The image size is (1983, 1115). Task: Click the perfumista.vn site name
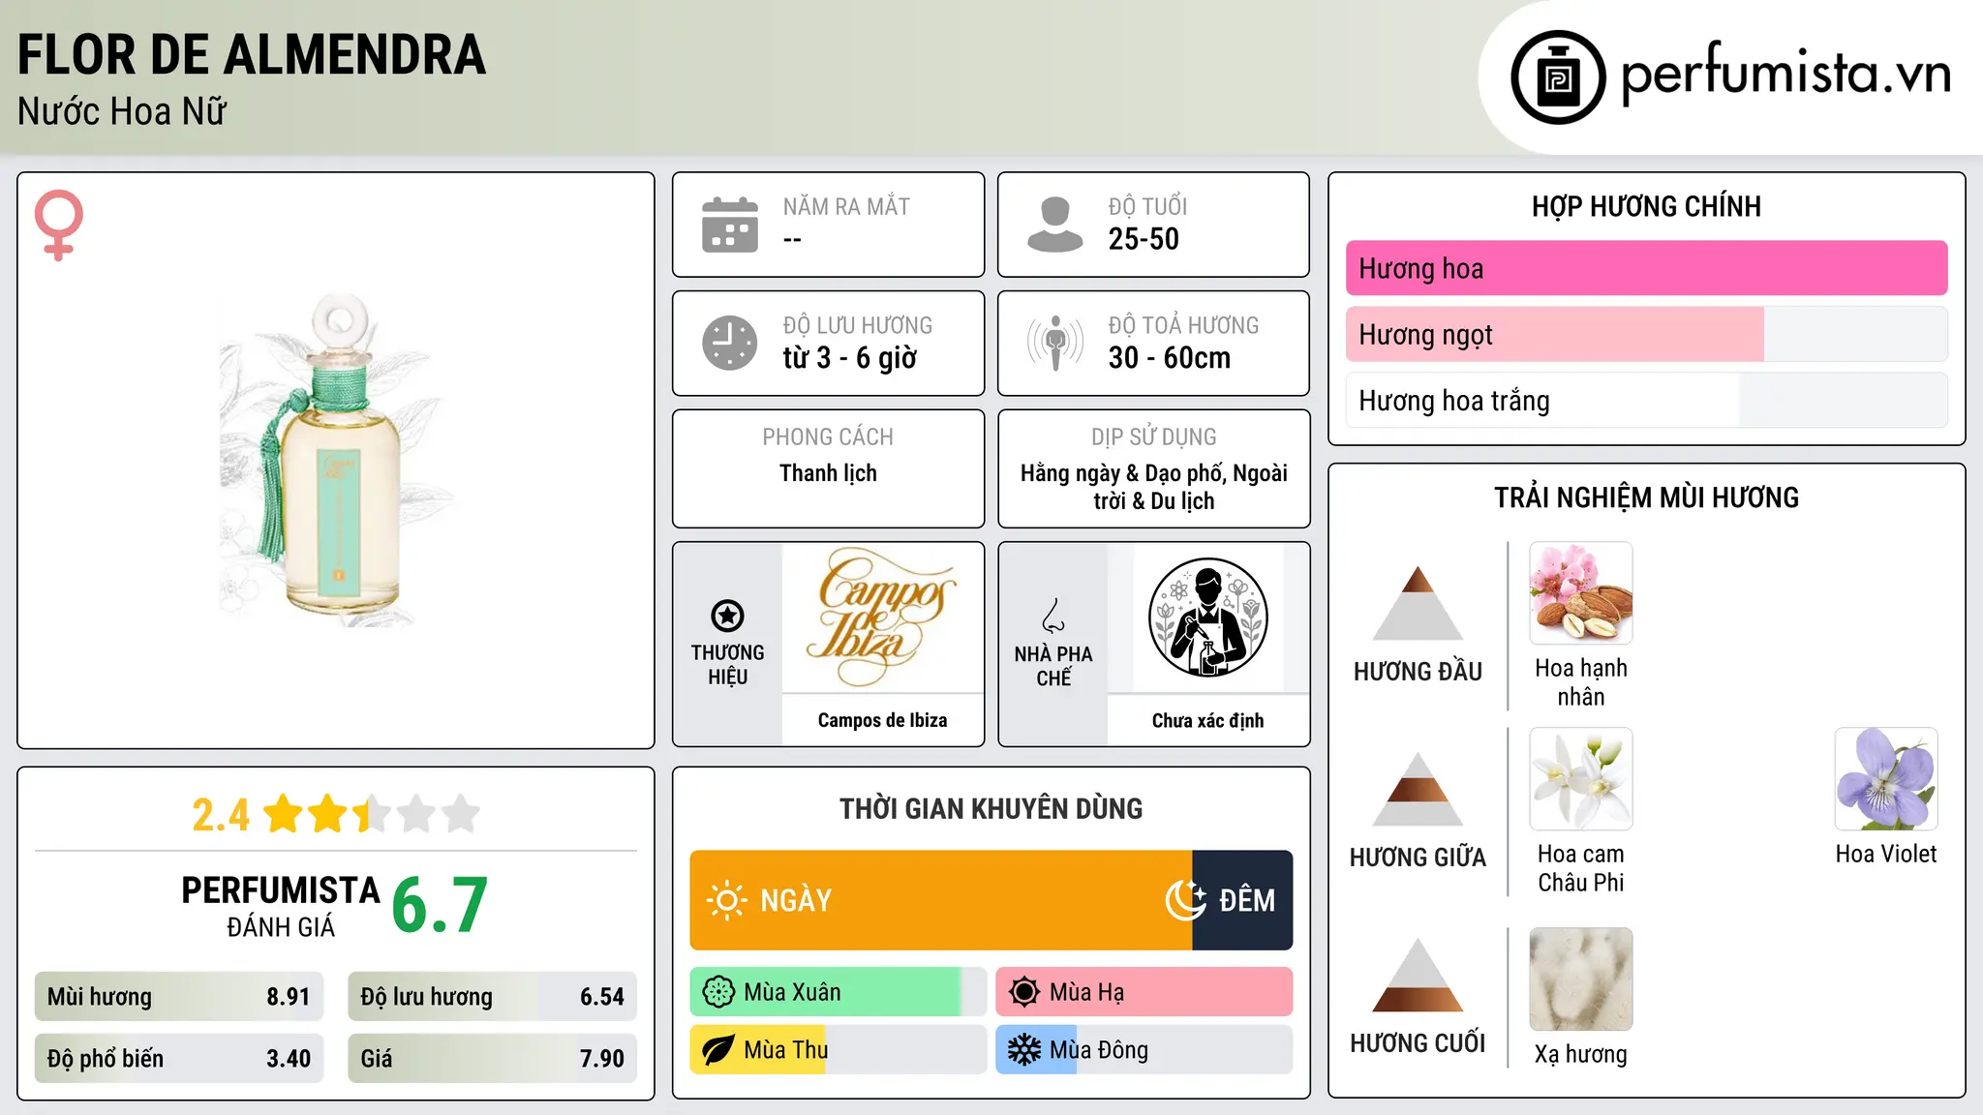[x=1786, y=74]
